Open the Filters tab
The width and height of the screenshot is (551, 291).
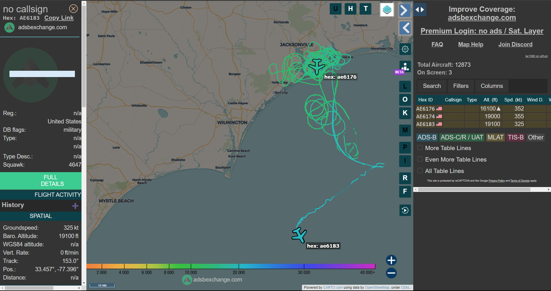pyautogui.click(x=461, y=86)
